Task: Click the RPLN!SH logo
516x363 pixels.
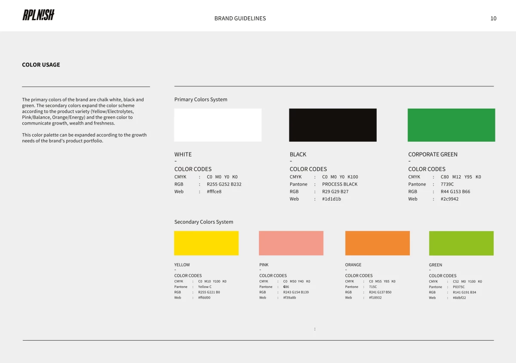Action: click(38, 15)
